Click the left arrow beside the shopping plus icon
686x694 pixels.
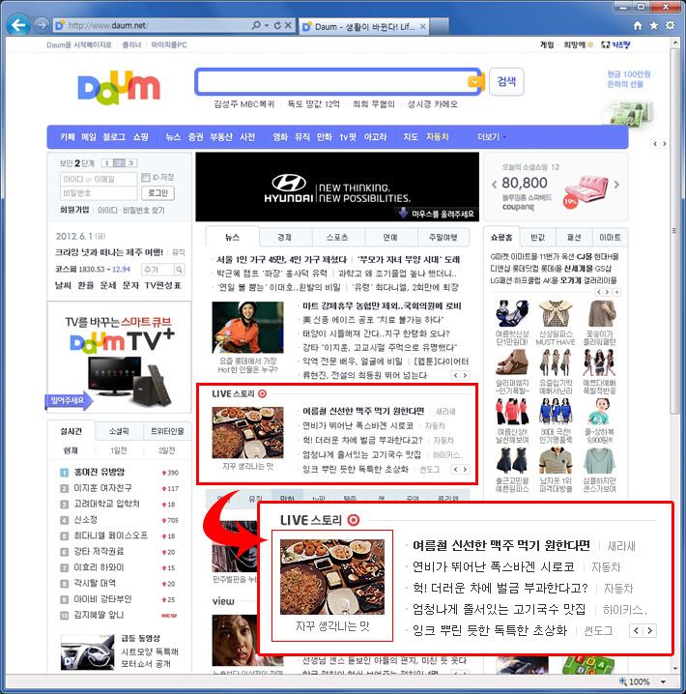point(599,292)
